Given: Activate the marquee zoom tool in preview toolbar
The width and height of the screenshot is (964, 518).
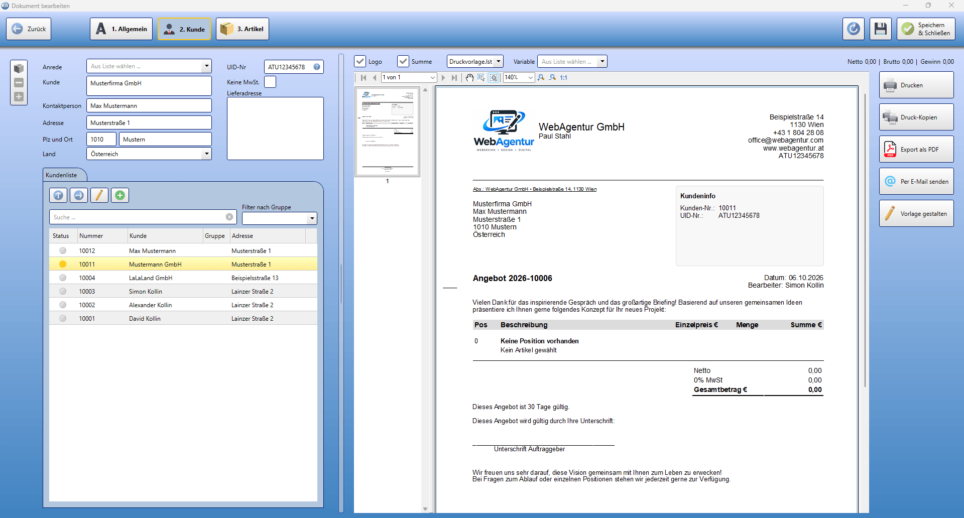Looking at the screenshot, I should pyautogui.click(x=494, y=77).
